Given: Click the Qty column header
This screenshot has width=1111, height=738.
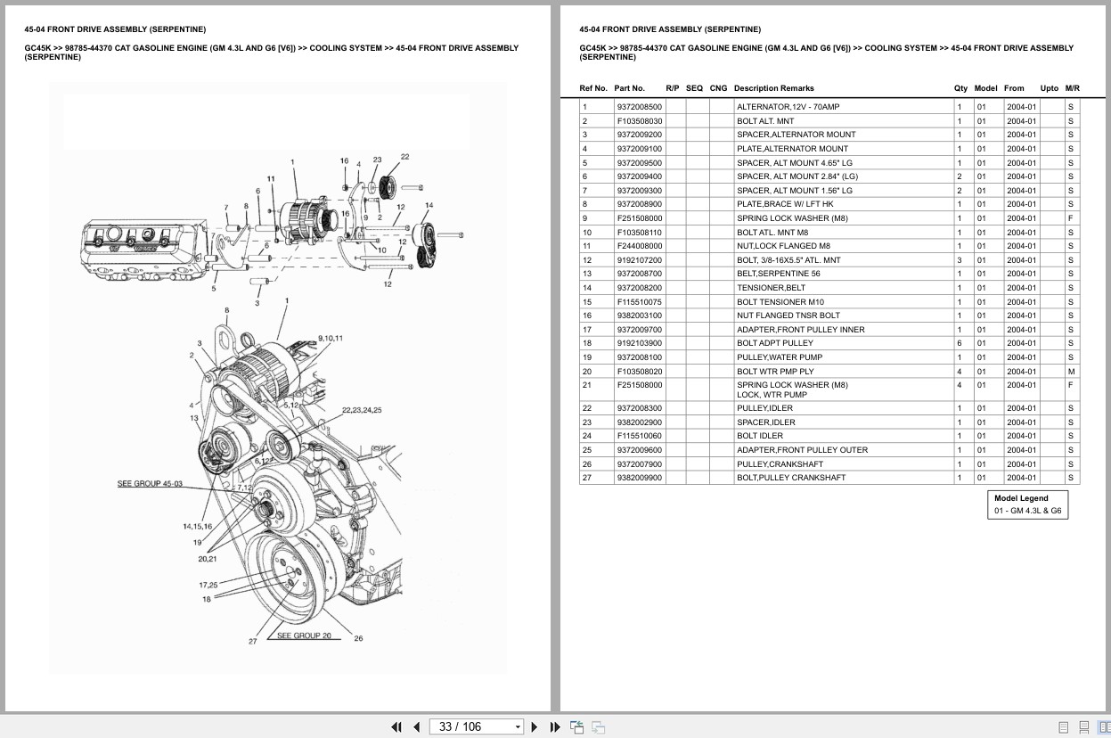Looking at the screenshot, I should [x=960, y=88].
